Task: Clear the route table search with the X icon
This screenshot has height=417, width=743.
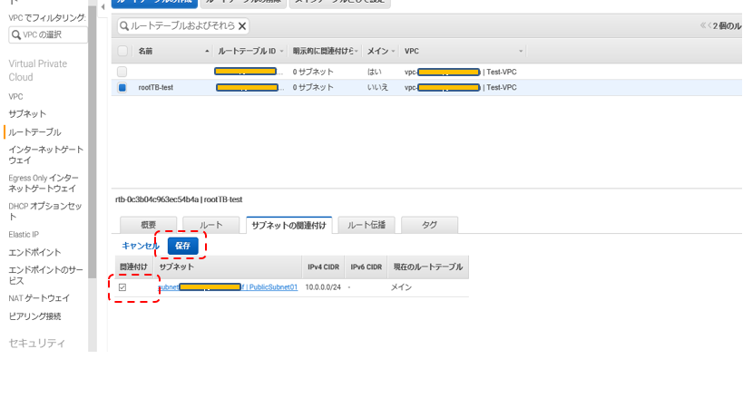Action: (x=241, y=26)
